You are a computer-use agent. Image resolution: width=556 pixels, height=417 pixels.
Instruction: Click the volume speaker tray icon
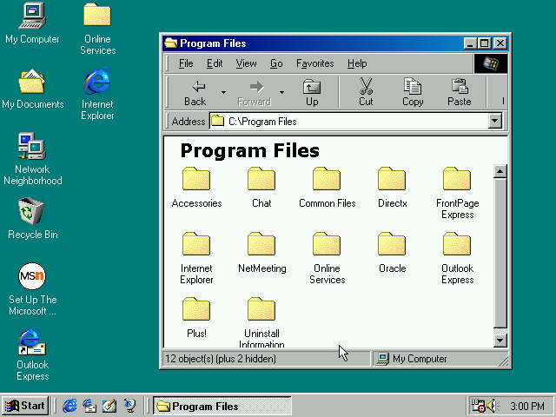(493, 406)
